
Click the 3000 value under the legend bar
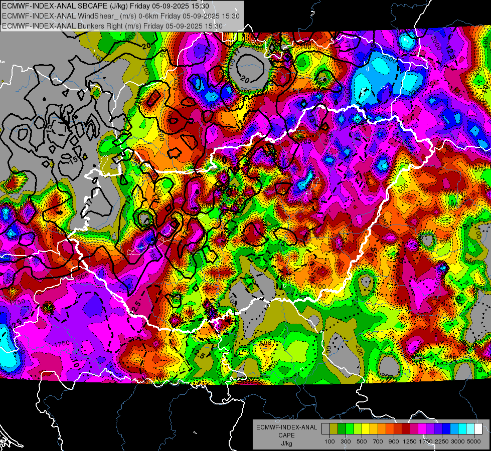458,441
